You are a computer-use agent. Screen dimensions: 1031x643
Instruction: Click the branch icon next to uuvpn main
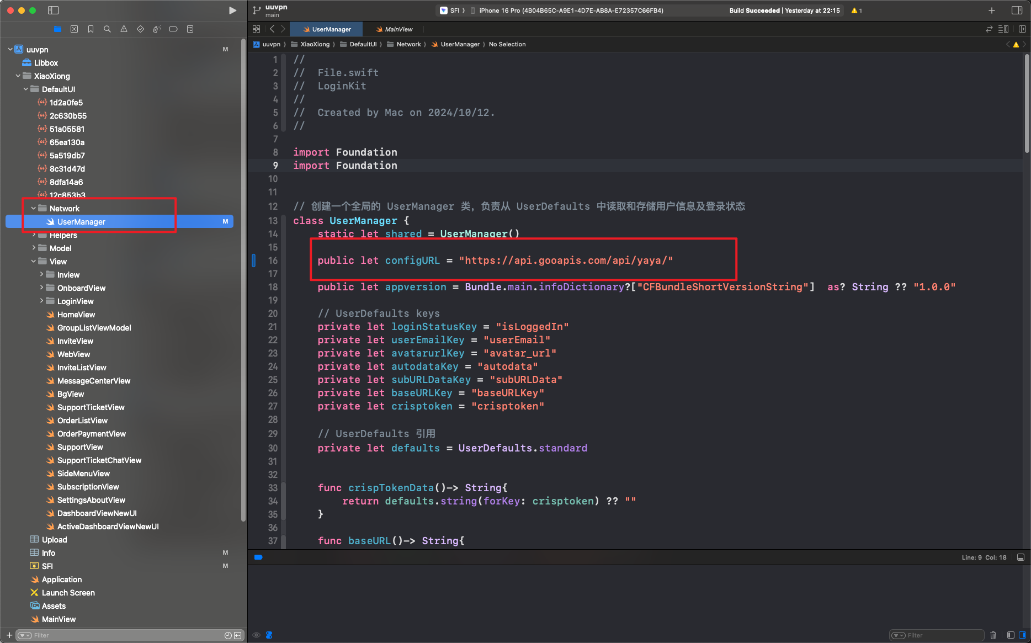click(257, 10)
